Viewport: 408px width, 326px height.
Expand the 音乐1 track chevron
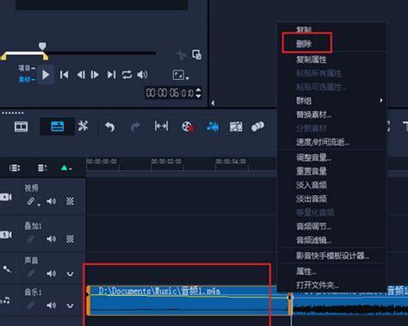[x=70, y=306]
